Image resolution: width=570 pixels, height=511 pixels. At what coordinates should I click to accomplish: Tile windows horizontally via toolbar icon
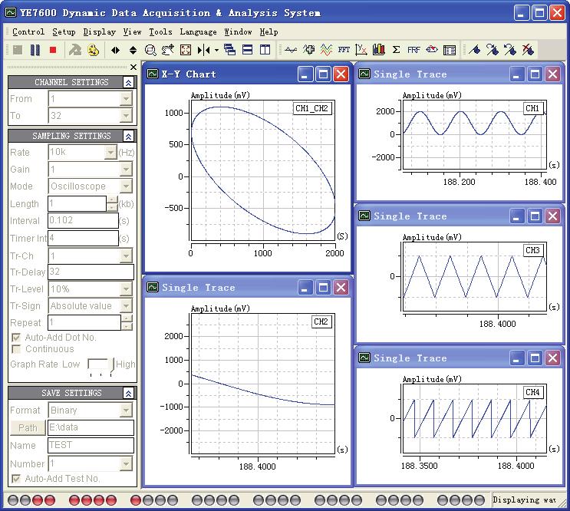248,50
